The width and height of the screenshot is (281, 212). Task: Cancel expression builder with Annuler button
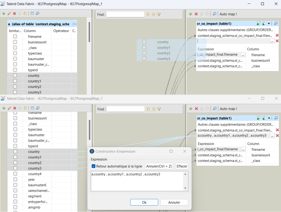click(x=174, y=202)
